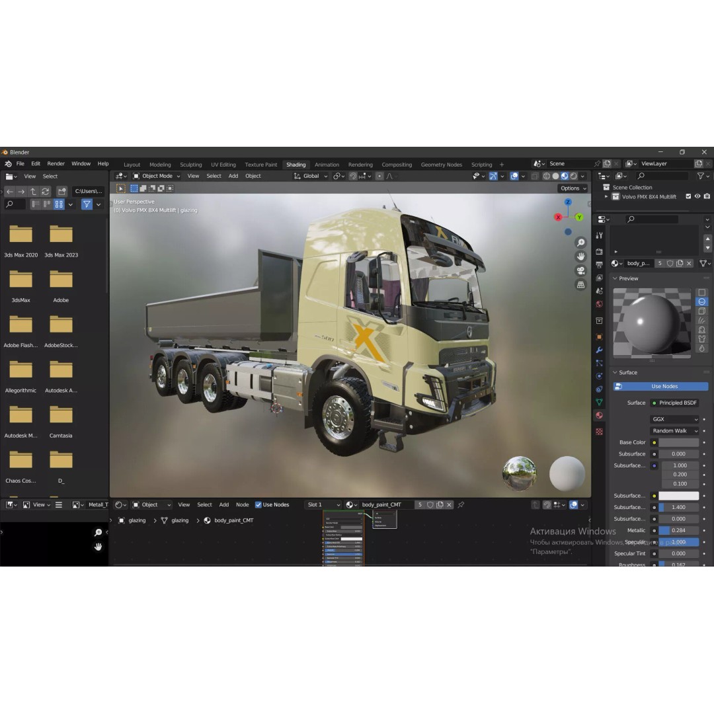Select cube preview shape in material preview
The image size is (714, 714).
tap(701, 311)
